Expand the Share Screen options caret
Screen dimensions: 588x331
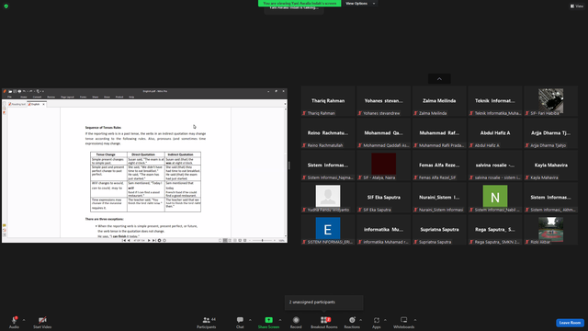coord(280,320)
